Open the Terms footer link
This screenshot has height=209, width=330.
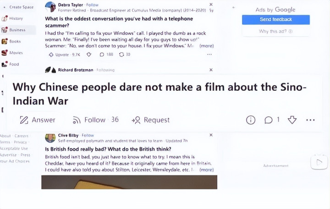5,142
